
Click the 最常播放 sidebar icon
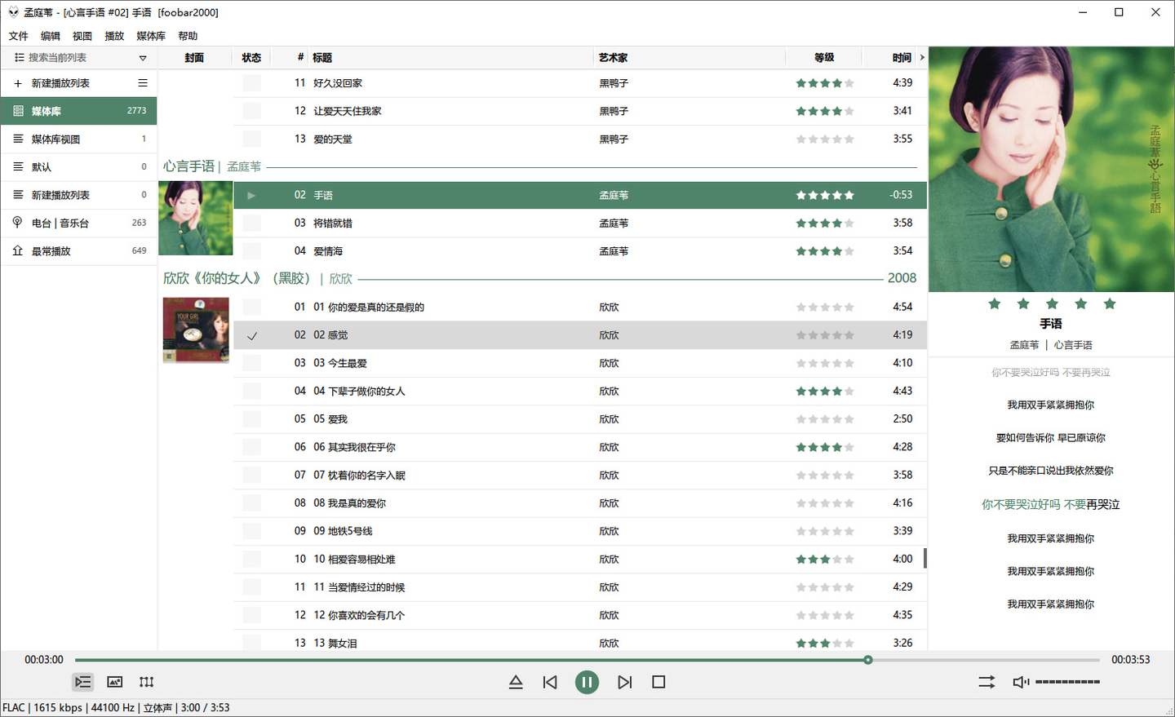[x=18, y=250]
